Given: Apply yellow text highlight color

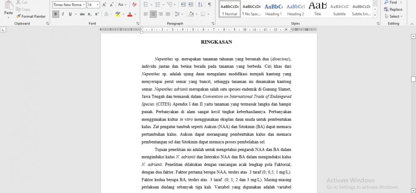Looking at the screenshot, I should click(118, 14).
